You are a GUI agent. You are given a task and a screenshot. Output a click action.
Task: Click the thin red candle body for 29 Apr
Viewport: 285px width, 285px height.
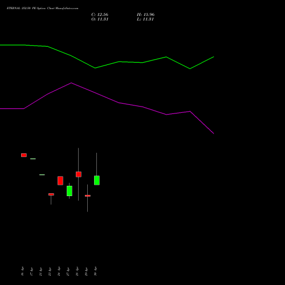(88, 196)
